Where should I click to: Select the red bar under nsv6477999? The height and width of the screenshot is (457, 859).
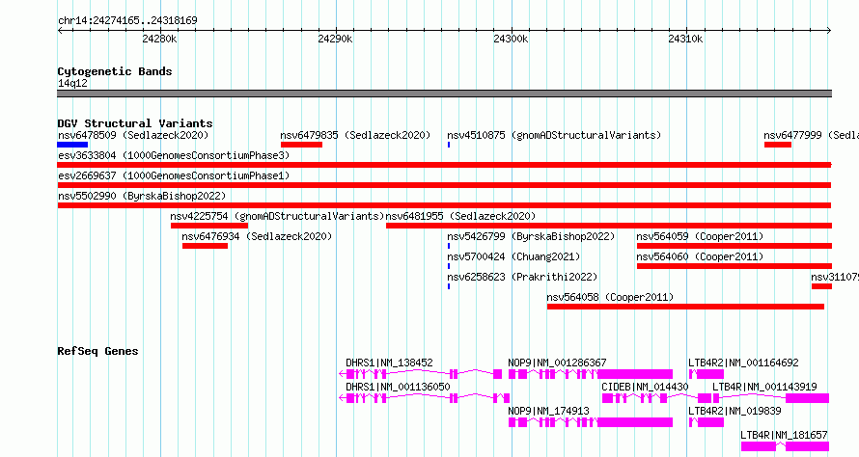pos(778,145)
